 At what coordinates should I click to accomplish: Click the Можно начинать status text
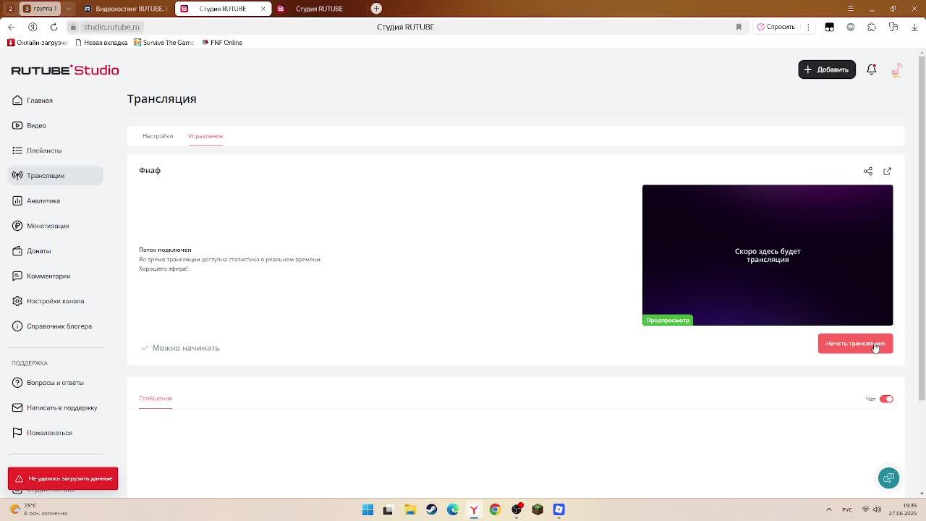[186, 348]
